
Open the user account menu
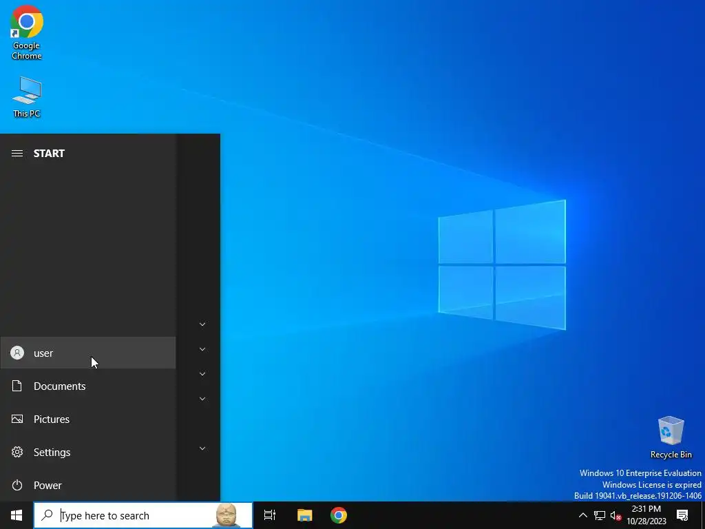pos(88,353)
